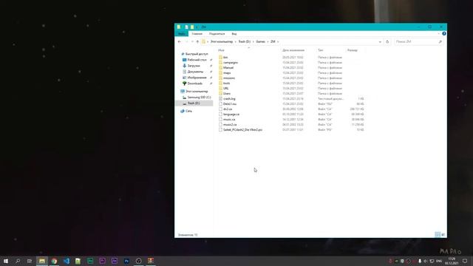Viewport: 473px width, 266px height.
Task: Open the Windows Start menu
Action: (6, 261)
